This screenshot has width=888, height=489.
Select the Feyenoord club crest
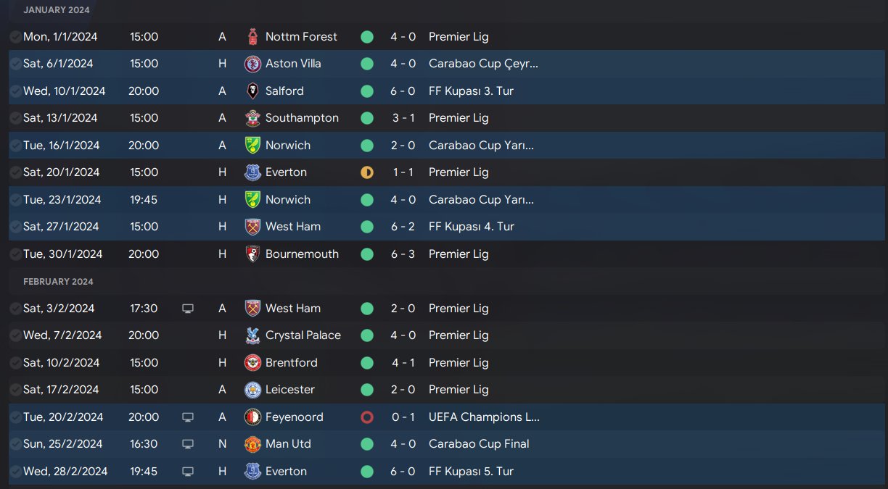point(252,417)
